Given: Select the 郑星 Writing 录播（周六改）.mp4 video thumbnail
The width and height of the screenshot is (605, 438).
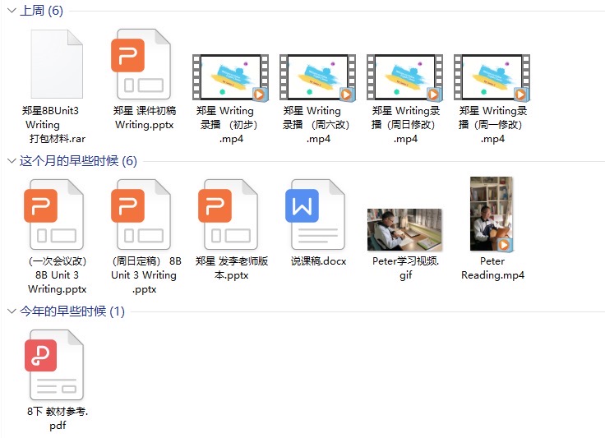Looking at the screenshot, I should tap(316, 78).
